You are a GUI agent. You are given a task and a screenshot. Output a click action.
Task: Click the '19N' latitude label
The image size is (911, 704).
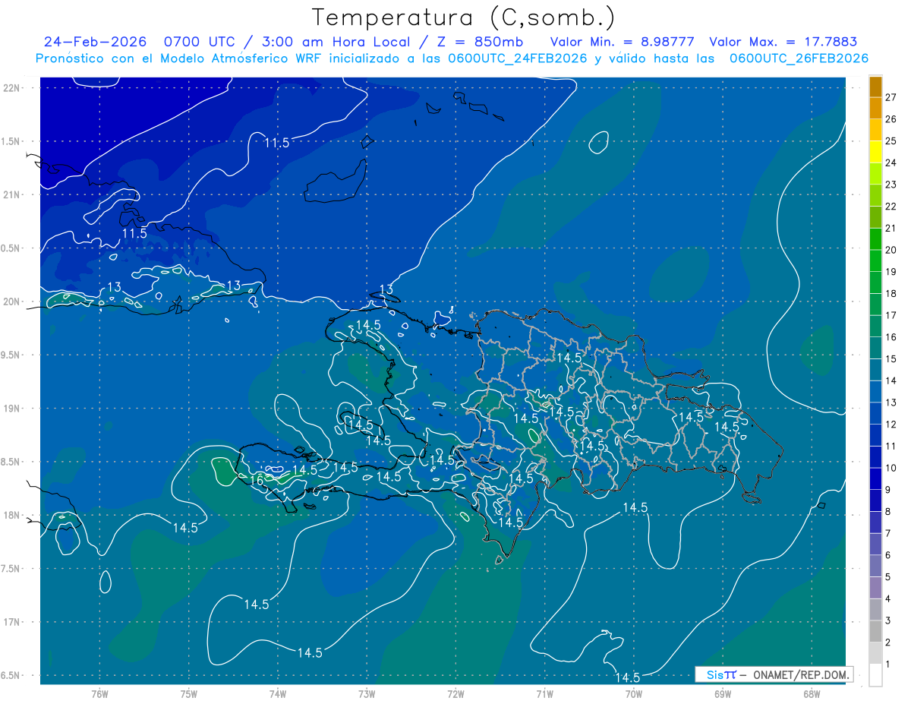point(13,408)
